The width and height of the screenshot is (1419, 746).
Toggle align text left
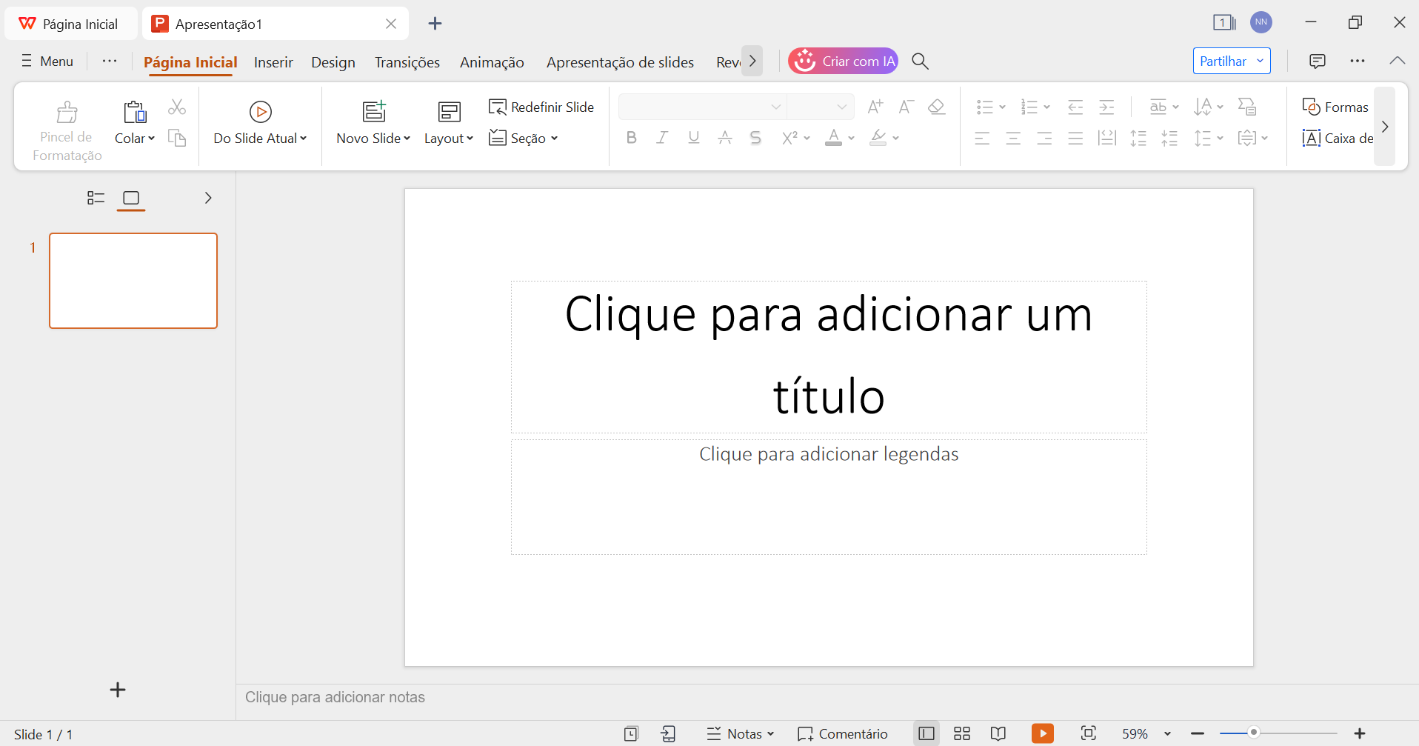(x=982, y=138)
